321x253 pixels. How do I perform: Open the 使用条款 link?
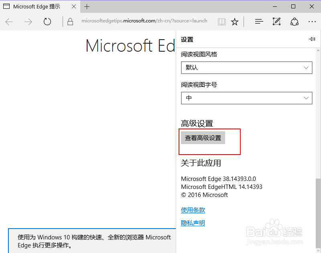[193, 210]
